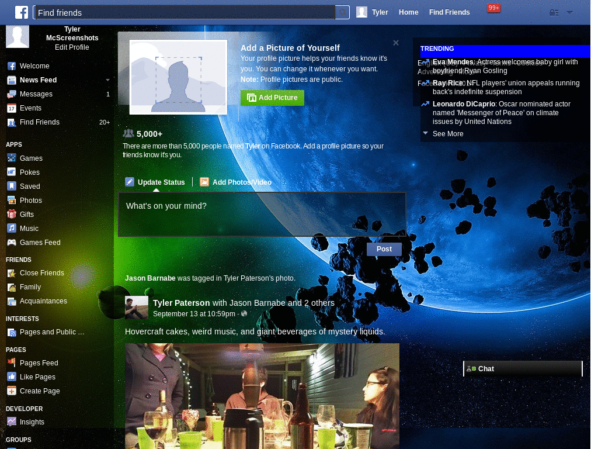Open the shared party photo
This screenshot has width=598, height=449.
(262, 396)
